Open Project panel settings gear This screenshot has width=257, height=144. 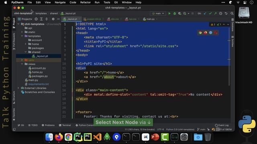(53, 19)
